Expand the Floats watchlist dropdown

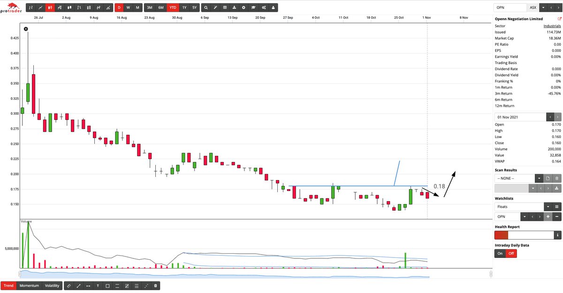(x=548, y=206)
